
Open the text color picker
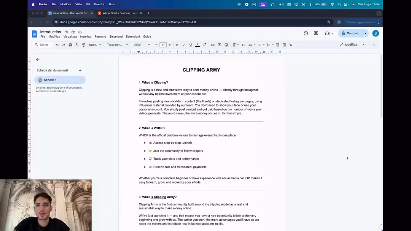pos(197,45)
